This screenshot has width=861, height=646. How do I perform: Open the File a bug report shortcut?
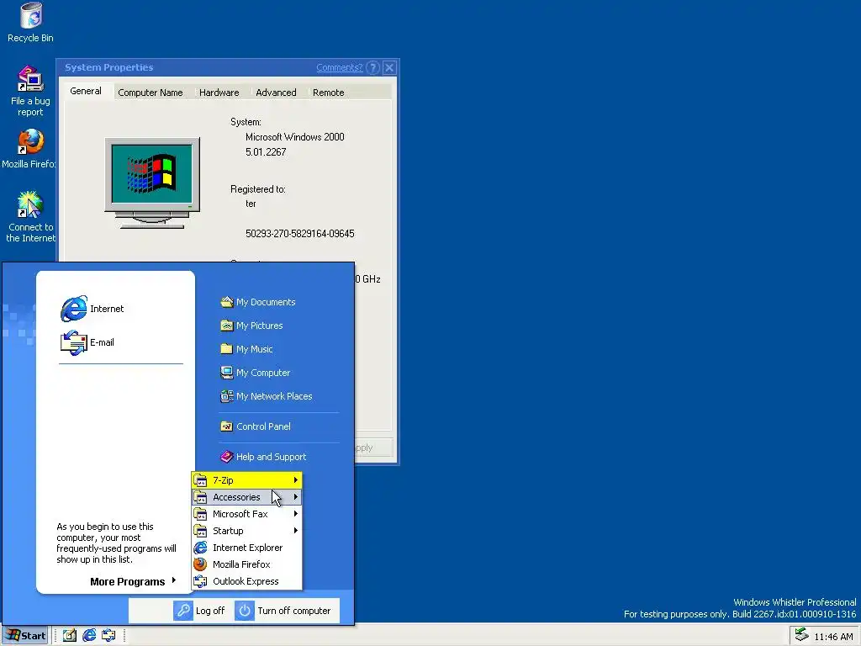(30, 91)
